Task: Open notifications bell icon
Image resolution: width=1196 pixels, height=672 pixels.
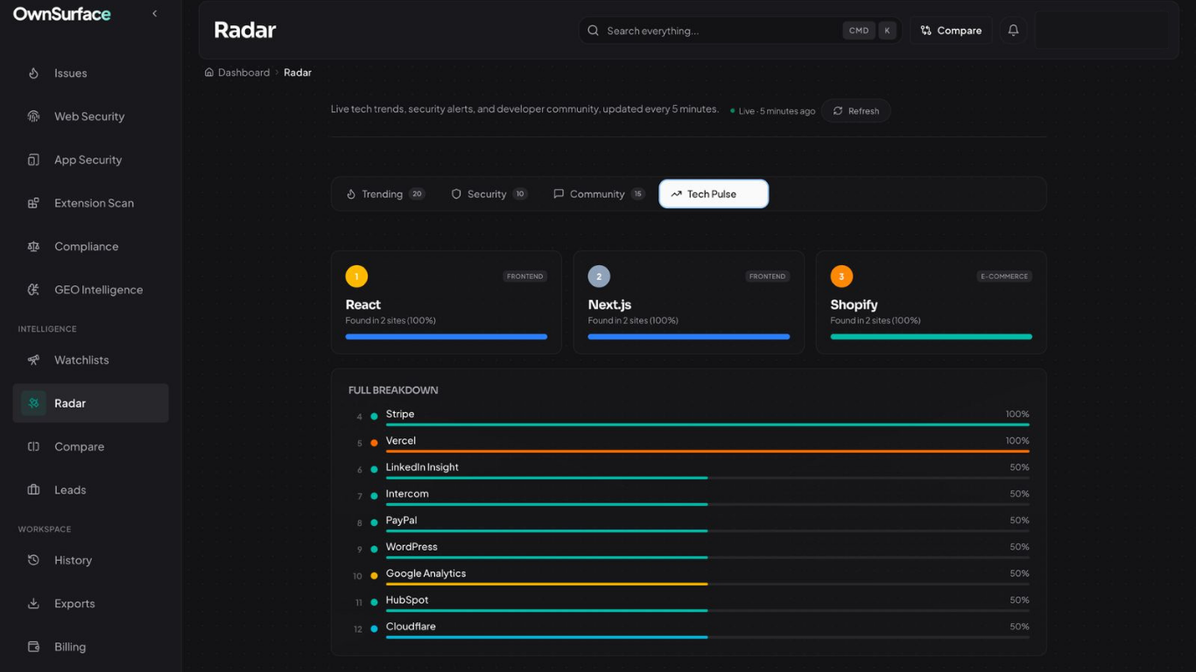Action: point(1013,31)
